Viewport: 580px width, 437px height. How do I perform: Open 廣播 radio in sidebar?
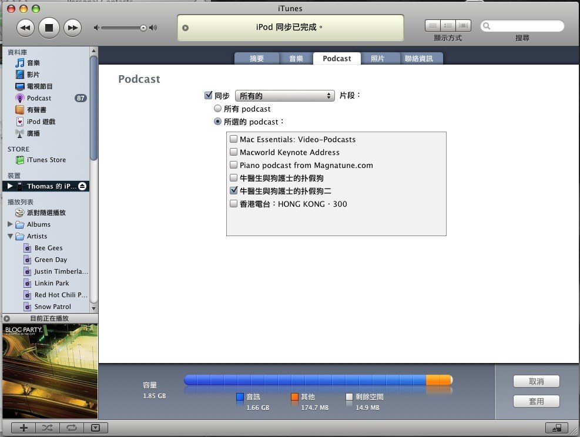point(46,133)
